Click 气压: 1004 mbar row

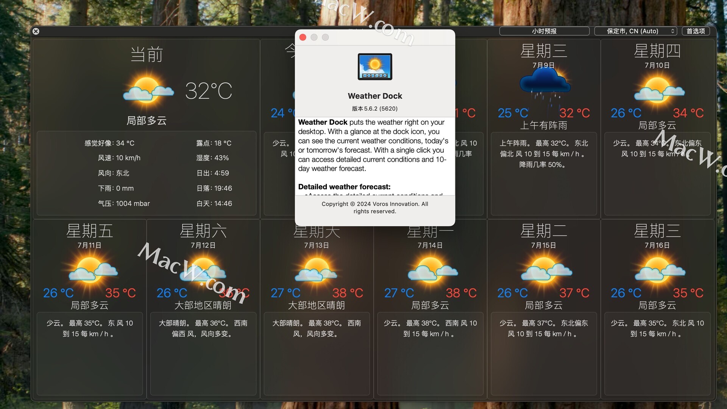pos(124,203)
